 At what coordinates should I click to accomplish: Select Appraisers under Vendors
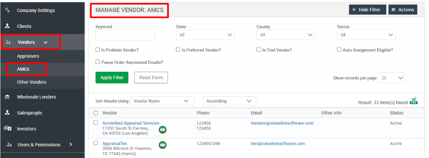28,56
